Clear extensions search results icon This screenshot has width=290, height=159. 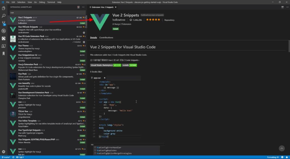pyautogui.click(x=78, y=7)
